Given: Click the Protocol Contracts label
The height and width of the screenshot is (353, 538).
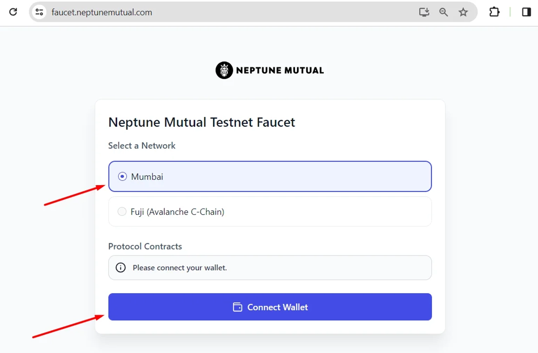Looking at the screenshot, I should 145,246.
